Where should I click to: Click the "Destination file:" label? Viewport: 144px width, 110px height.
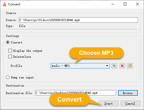click(x=19, y=93)
